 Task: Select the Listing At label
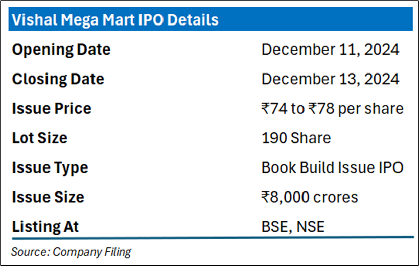coord(45,227)
